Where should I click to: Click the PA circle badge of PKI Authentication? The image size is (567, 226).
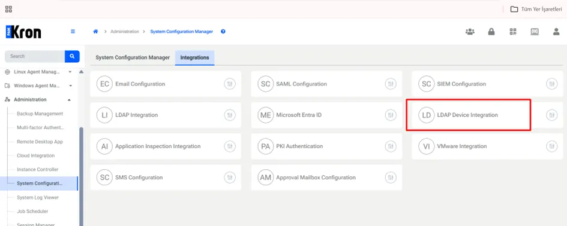click(265, 146)
